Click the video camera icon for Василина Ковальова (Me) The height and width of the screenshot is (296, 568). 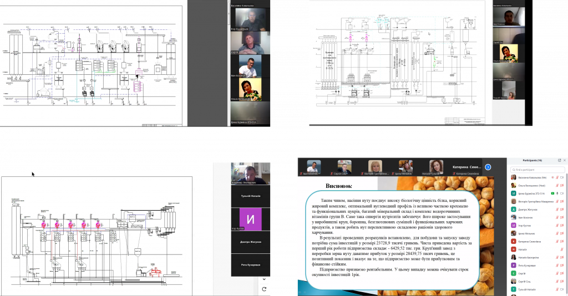click(562, 178)
